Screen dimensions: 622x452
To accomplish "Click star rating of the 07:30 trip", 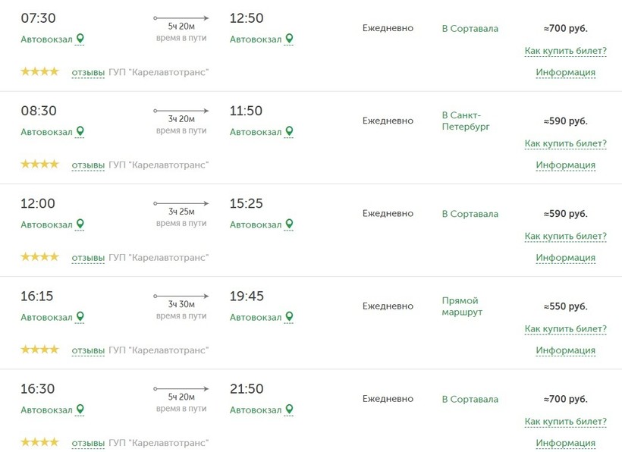I will coord(39,72).
